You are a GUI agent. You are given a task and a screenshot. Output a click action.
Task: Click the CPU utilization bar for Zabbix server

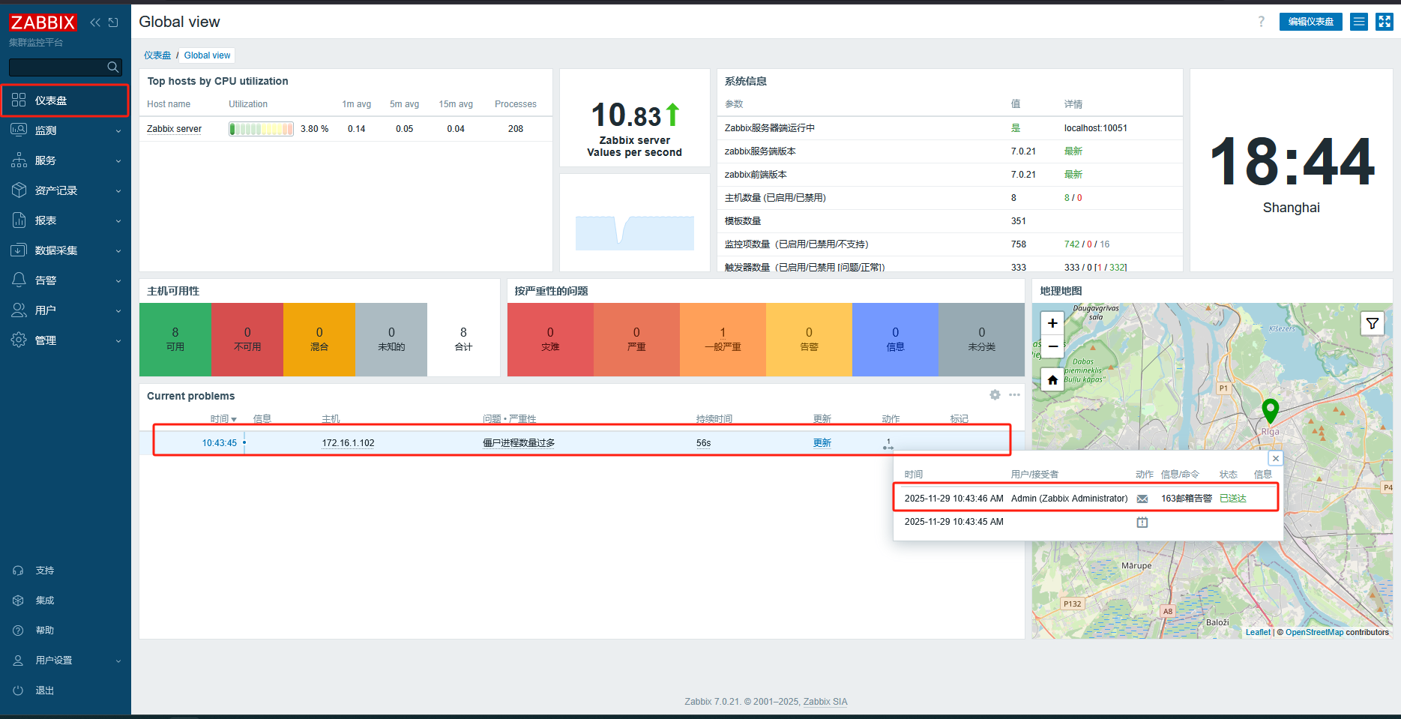pos(261,129)
